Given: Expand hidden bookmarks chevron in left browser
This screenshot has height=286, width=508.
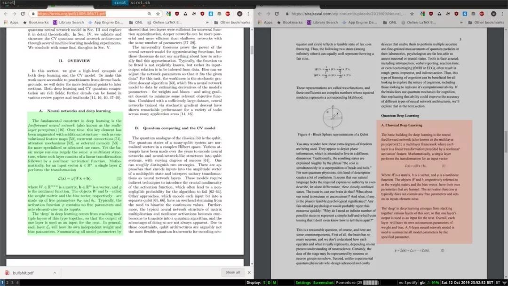Looking at the screenshot, I should 207,23.
